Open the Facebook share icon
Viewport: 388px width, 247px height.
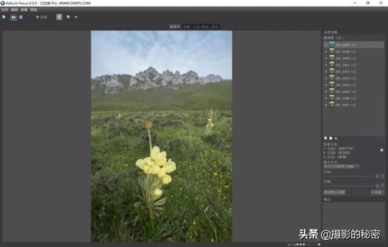pyautogui.click(x=59, y=17)
